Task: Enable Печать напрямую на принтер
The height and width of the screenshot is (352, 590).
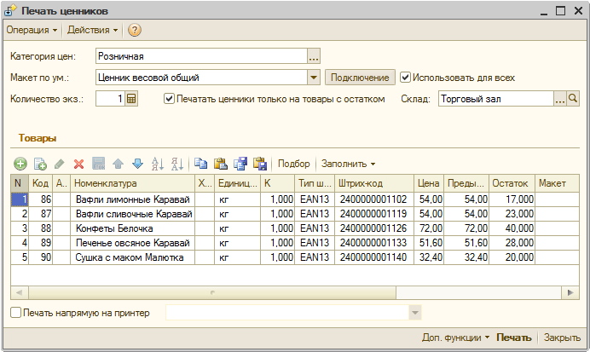Action: pos(15,313)
